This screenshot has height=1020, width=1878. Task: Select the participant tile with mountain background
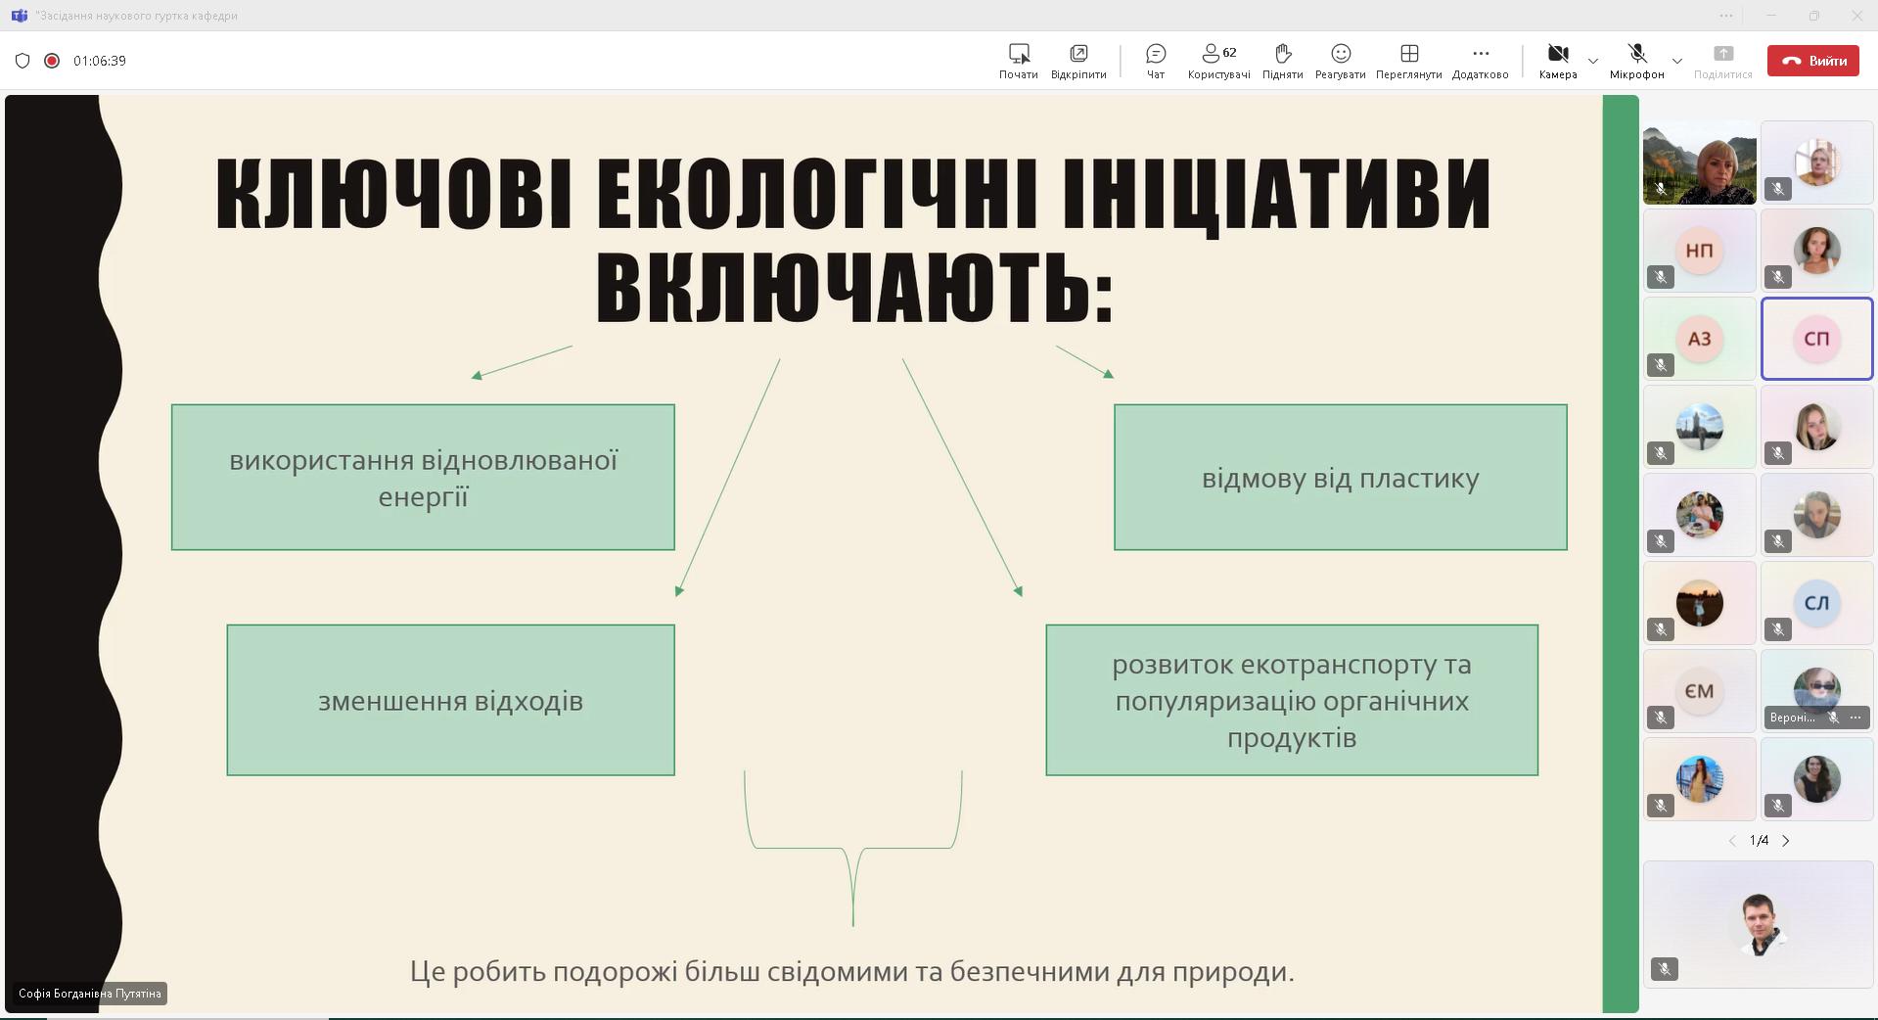pos(1700,162)
